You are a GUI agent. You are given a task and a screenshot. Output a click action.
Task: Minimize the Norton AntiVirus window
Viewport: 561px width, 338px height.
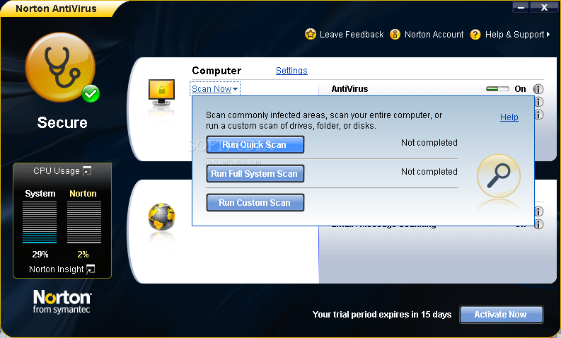pyautogui.click(x=521, y=7)
